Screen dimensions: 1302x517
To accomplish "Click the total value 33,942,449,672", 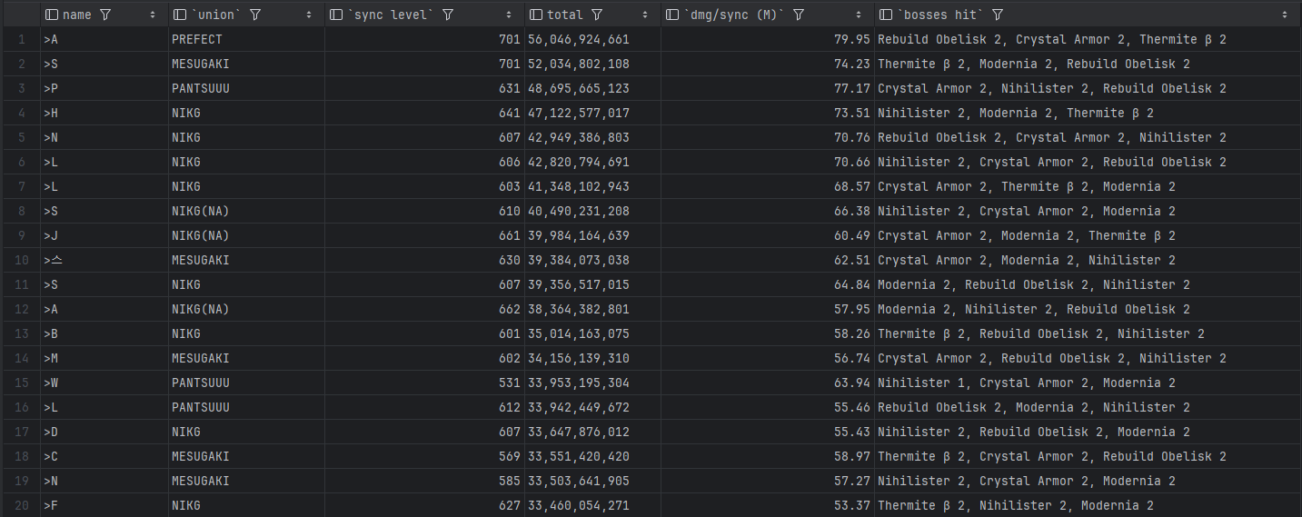I will 578,408.
